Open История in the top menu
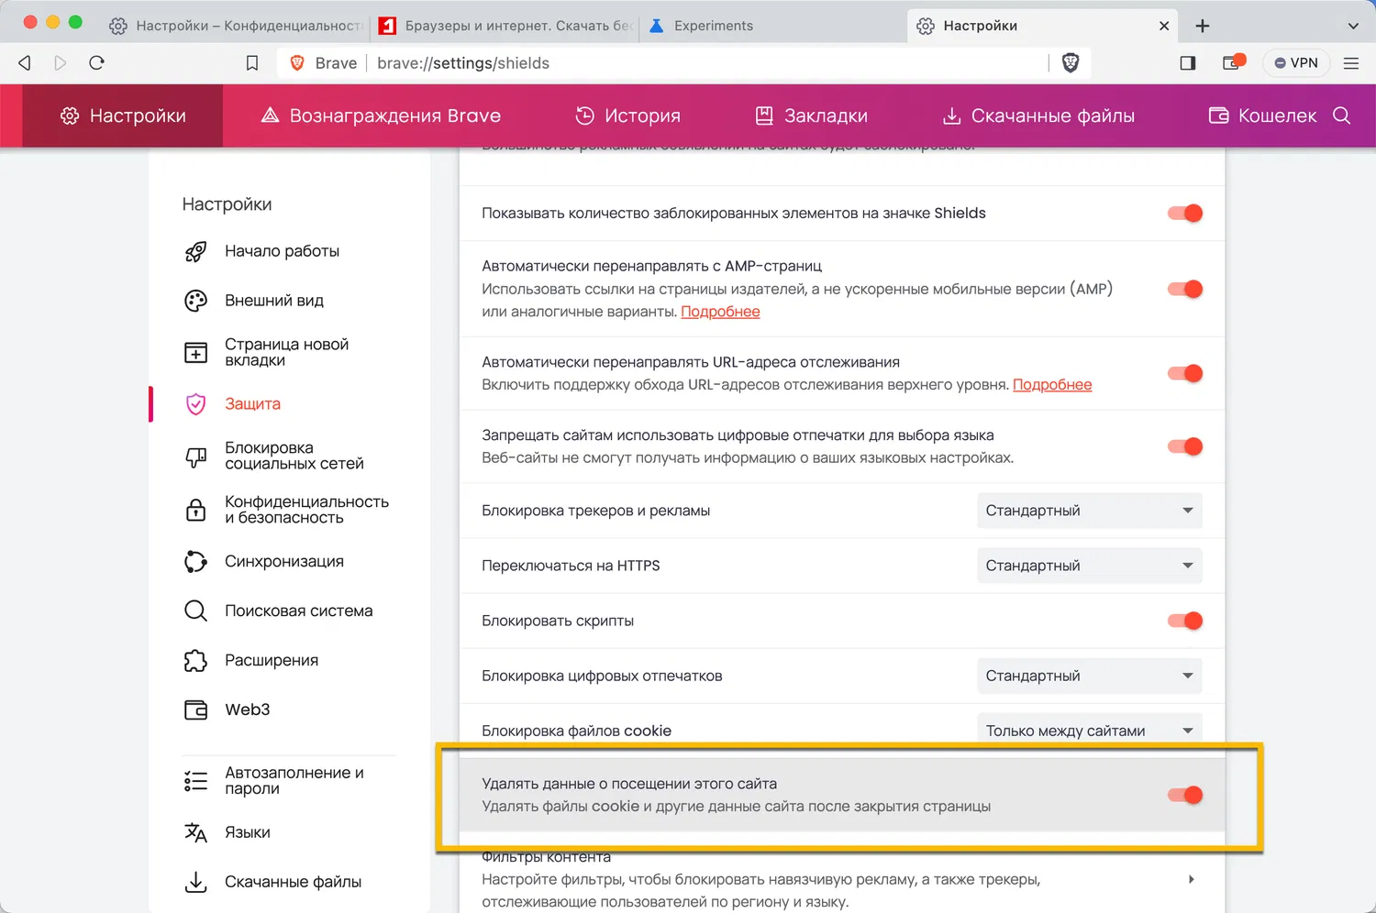This screenshot has height=913, width=1376. [628, 116]
